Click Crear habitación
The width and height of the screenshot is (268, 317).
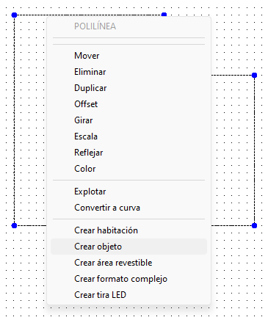pyautogui.click(x=128, y=230)
